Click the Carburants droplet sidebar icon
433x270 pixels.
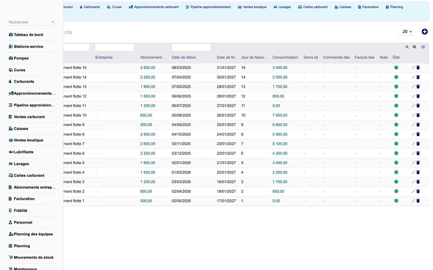click(10, 81)
